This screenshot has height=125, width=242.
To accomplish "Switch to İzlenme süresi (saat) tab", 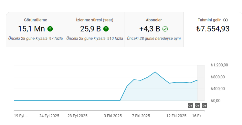I will click(95, 29).
